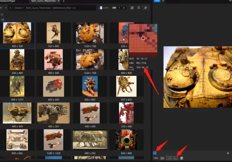Select option 1 next to OFF
This screenshot has height=162, width=232.
(119, 8)
